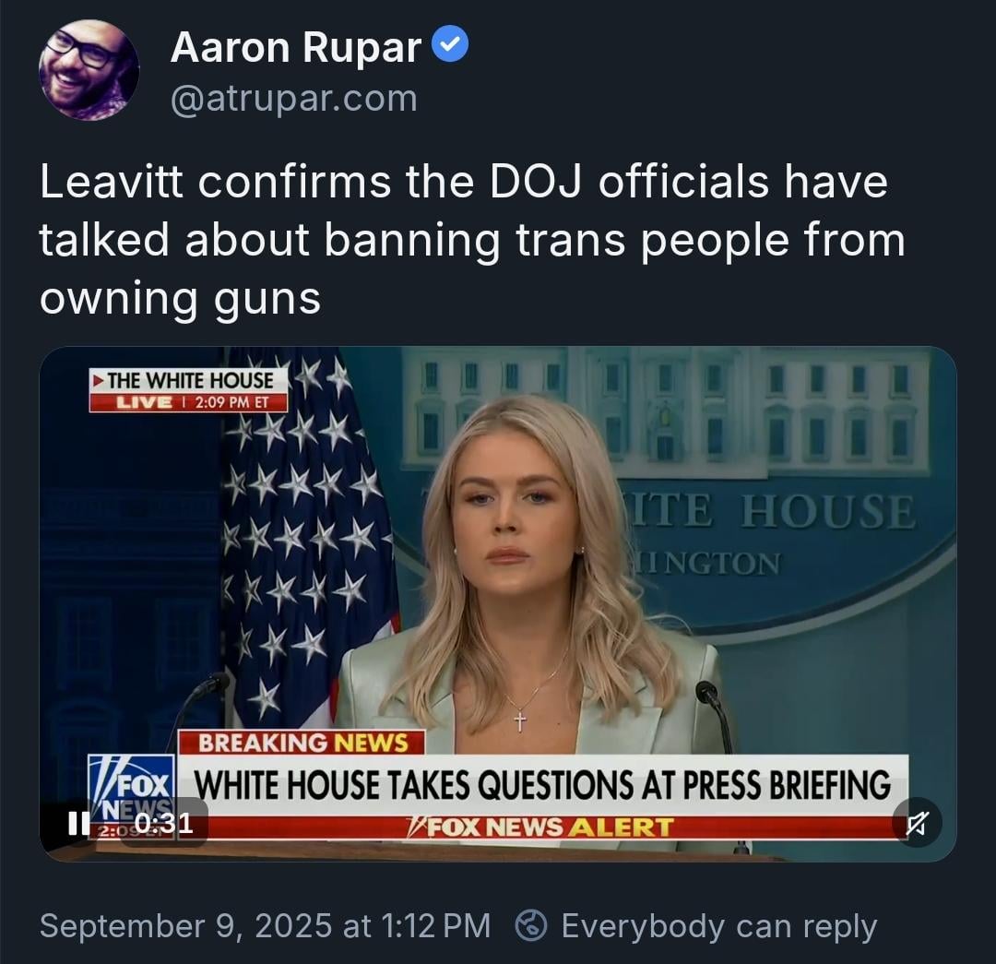The width and height of the screenshot is (996, 964).
Task: Unmute the video using the speaker icon
Action: click(917, 823)
